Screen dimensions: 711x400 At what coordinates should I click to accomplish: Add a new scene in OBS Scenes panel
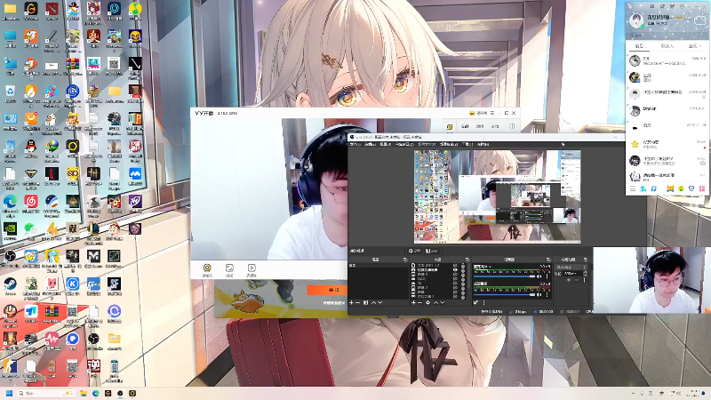(x=351, y=302)
